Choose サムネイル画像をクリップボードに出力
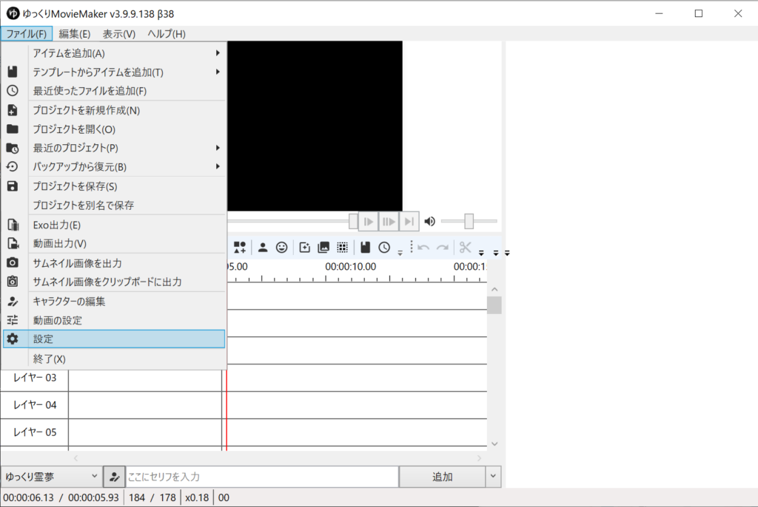 coord(114,282)
